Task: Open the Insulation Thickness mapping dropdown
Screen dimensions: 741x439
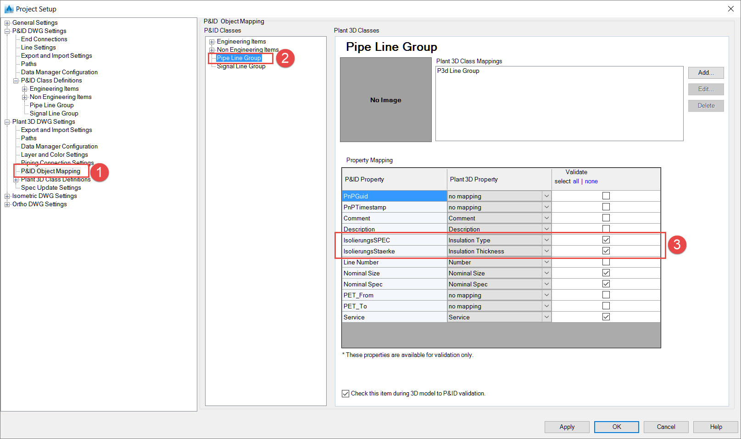Action: point(546,251)
